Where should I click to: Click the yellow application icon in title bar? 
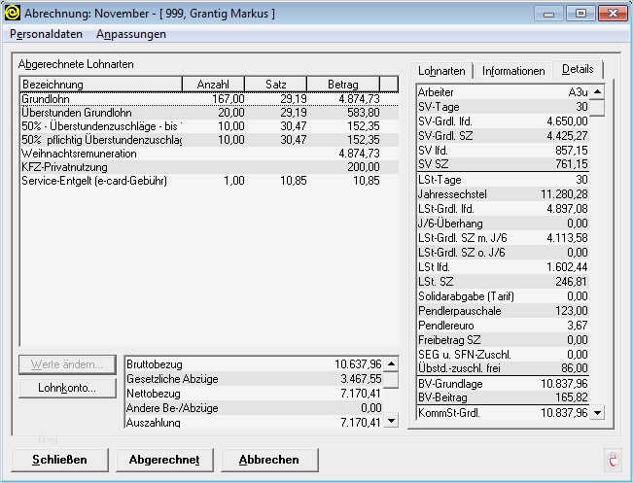pyautogui.click(x=12, y=14)
